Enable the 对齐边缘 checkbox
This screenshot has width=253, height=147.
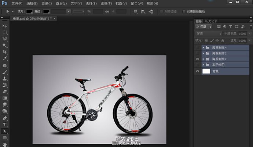click(161, 11)
